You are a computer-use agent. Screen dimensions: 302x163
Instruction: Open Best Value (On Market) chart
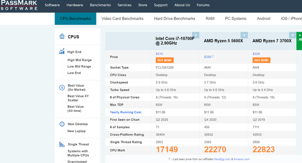pos(77,88)
